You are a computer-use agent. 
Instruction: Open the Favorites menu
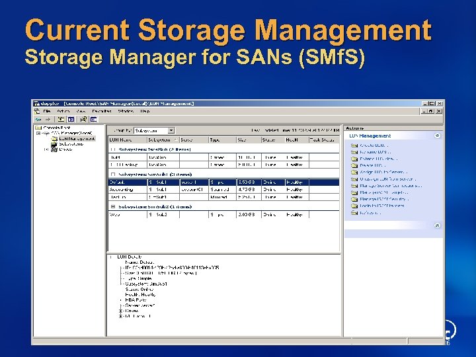(x=102, y=111)
